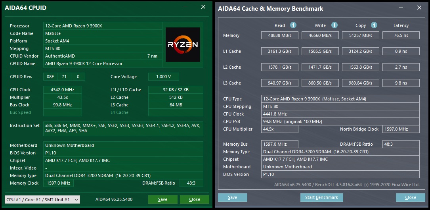This screenshot has height=210, width=430.
Task: Click the Read column info icon
Action: coord(293,25)
